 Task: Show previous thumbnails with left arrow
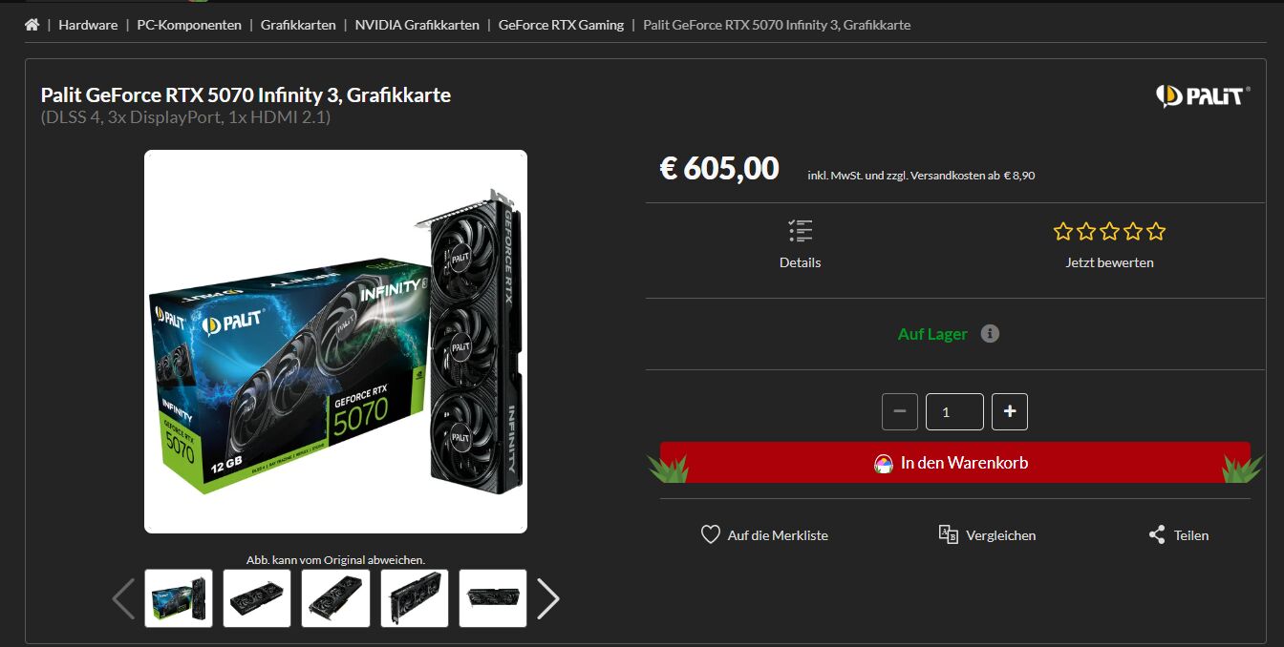click(x=124, y=598)
